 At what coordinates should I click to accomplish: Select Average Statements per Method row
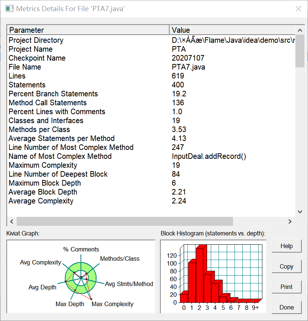(151, 138)
